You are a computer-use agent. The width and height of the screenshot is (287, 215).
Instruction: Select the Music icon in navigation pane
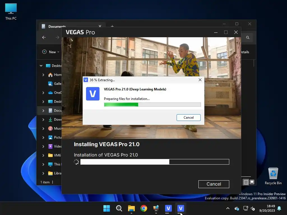(x=50, y=128)
